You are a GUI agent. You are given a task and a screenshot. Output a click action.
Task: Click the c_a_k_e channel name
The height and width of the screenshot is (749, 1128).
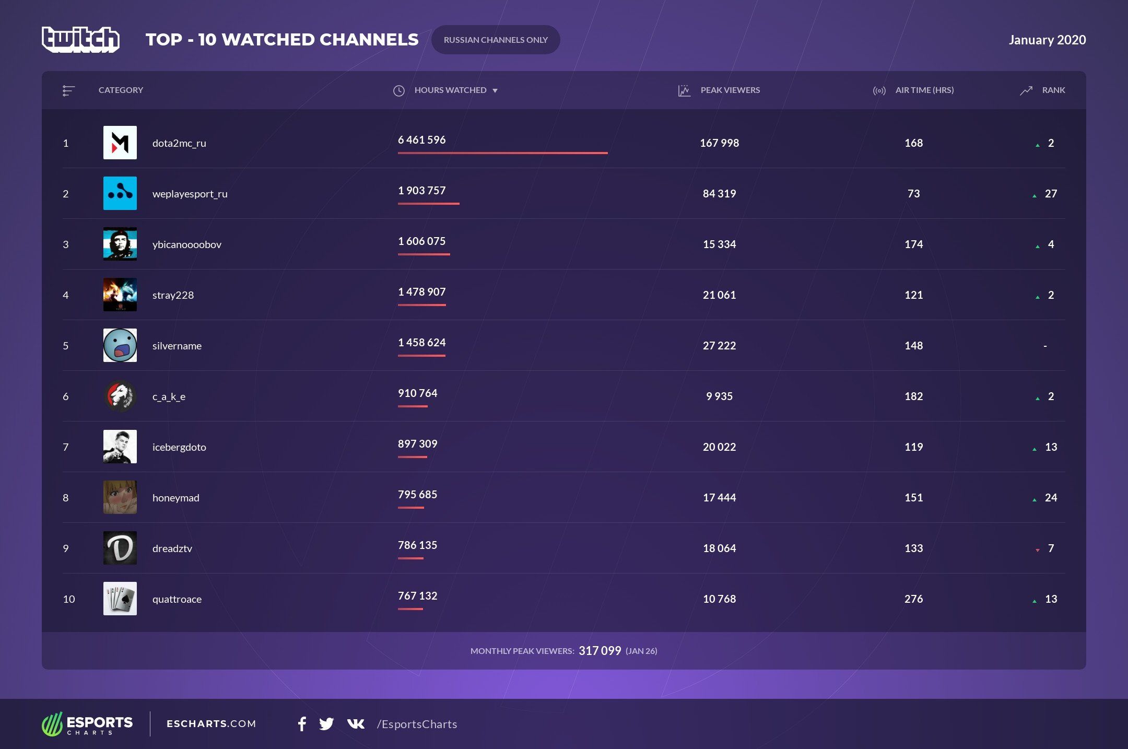tap(169, 396)
